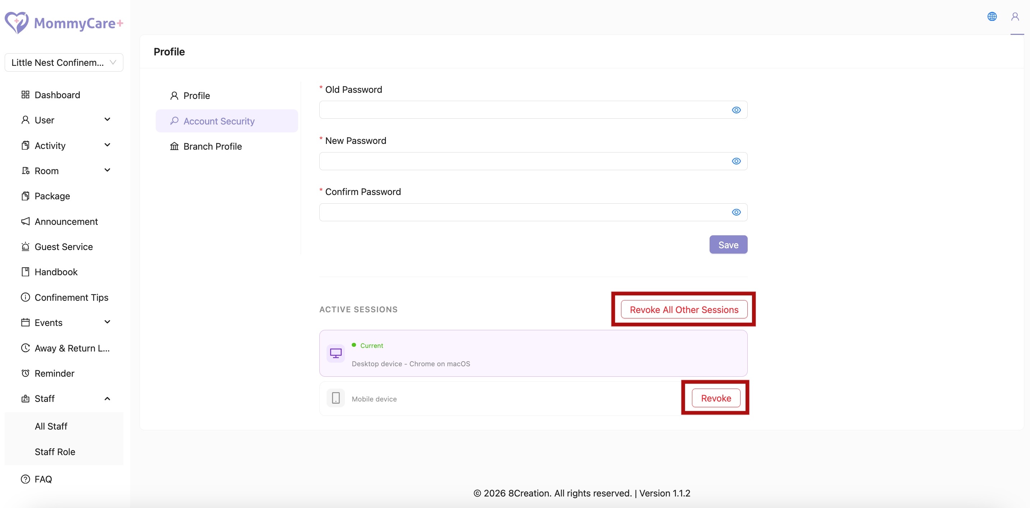This screenshot has width=1030, height=508.
Task: Click Revoke All Other Sessions button
Action: pyautogui.click(x=684, y=309)
